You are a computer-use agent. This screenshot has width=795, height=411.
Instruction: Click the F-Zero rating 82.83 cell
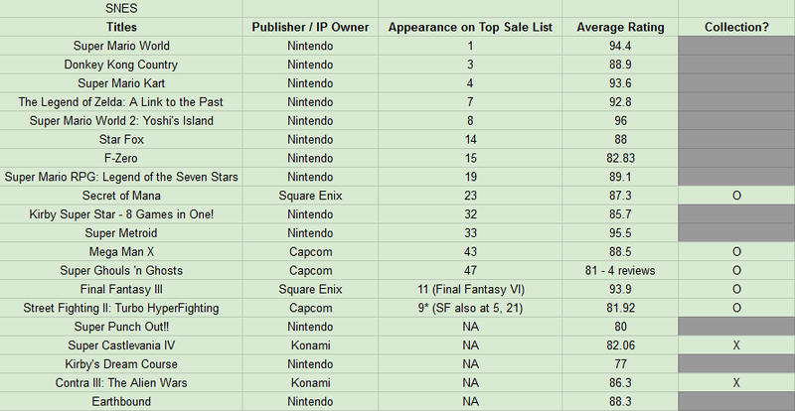620,158
